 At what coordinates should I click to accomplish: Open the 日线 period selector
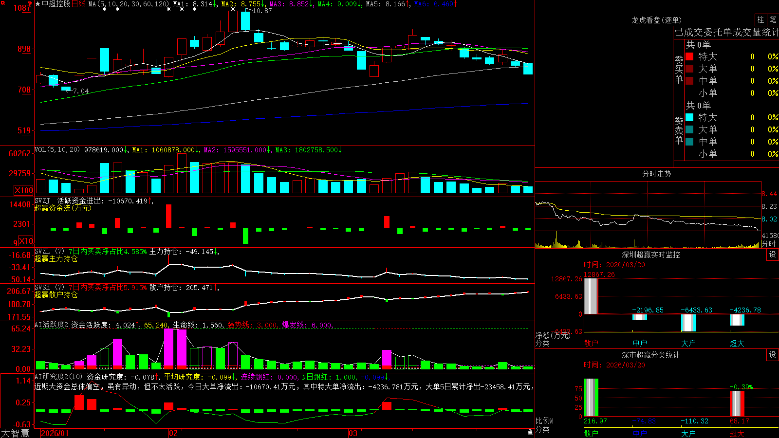78,4
